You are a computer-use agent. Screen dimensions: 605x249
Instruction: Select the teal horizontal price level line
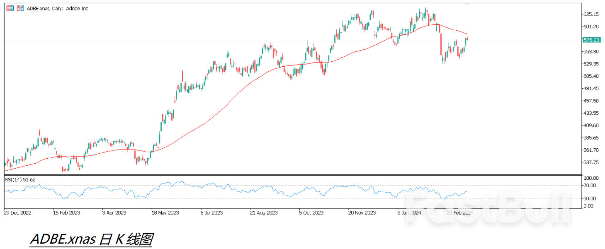pyautogui.click(x=124, y=40)
